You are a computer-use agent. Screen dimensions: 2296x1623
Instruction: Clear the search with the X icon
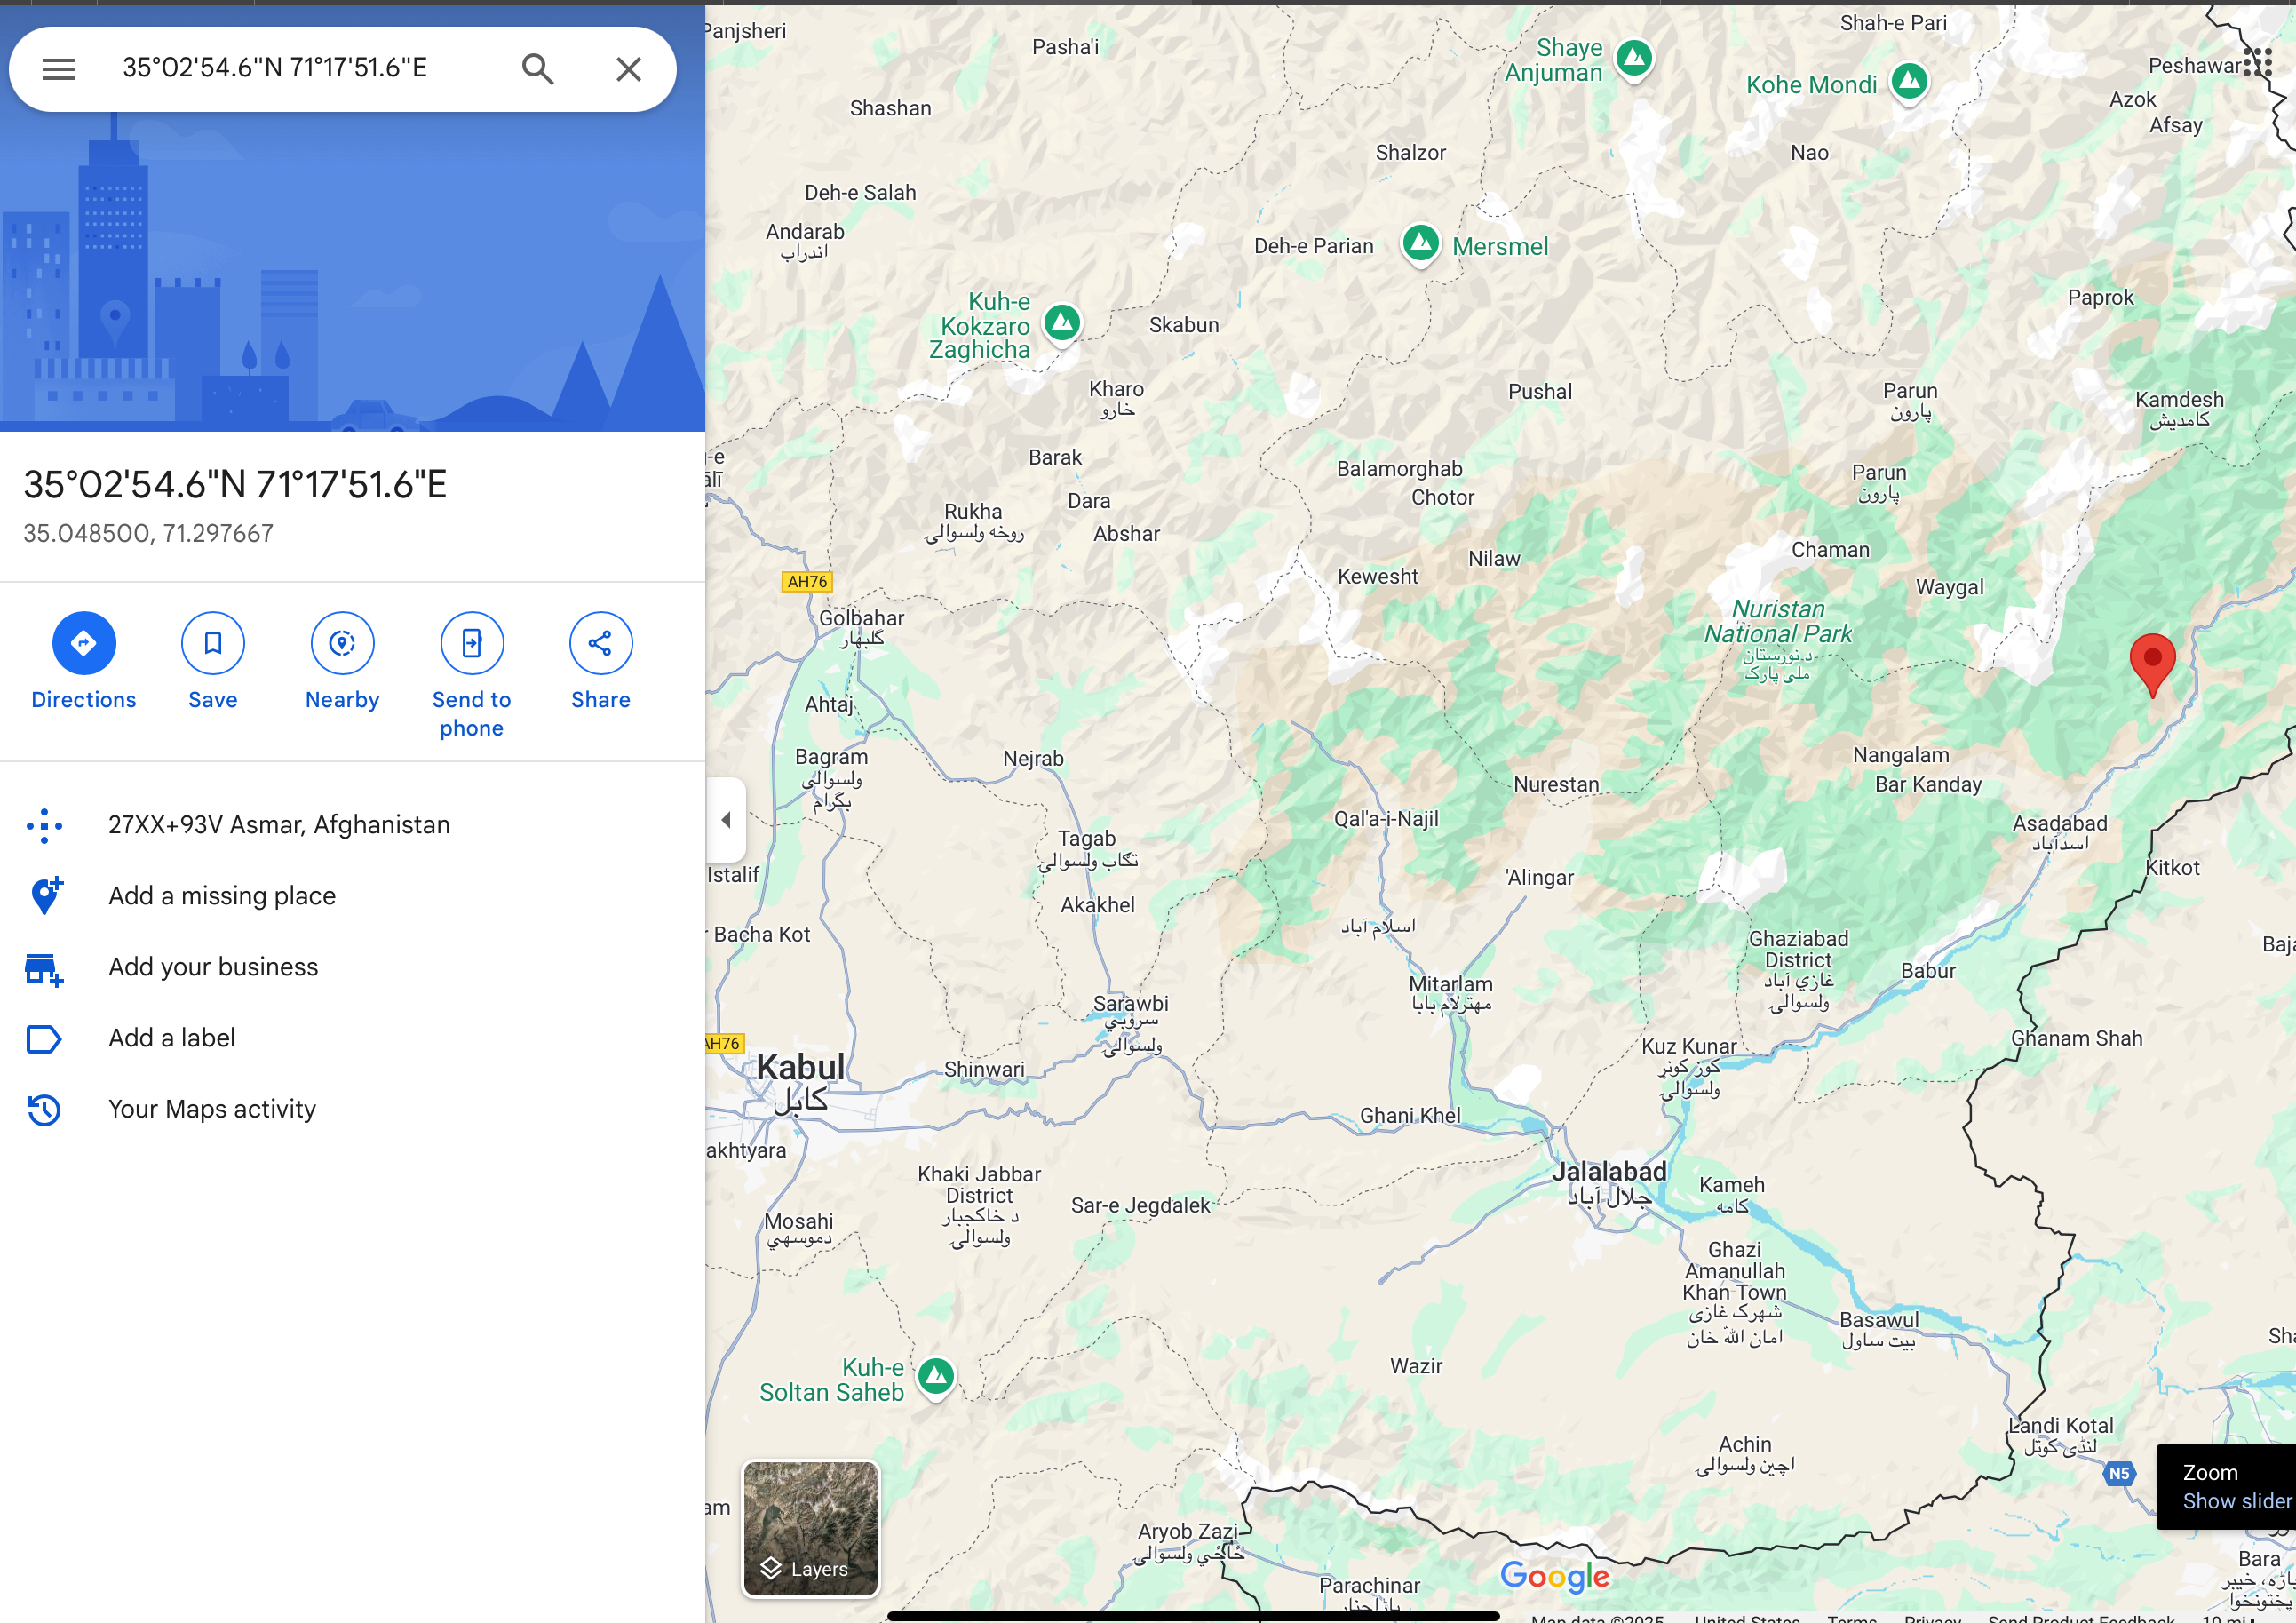[x=628, y=69]
